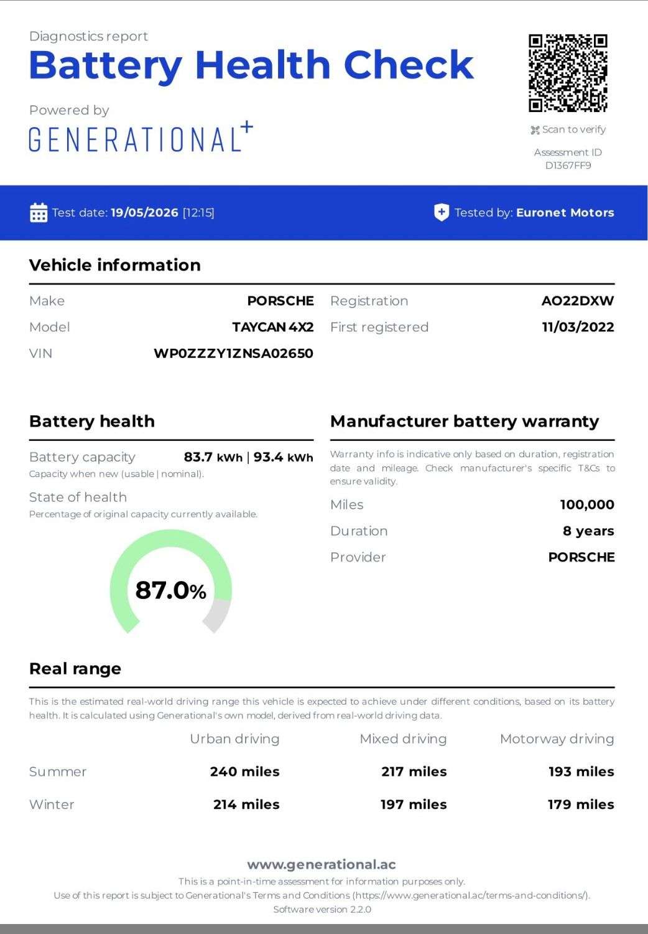Click the Manufacturer battery warranty heading
This screenshot has width=648, height=934.
(465, 422)
